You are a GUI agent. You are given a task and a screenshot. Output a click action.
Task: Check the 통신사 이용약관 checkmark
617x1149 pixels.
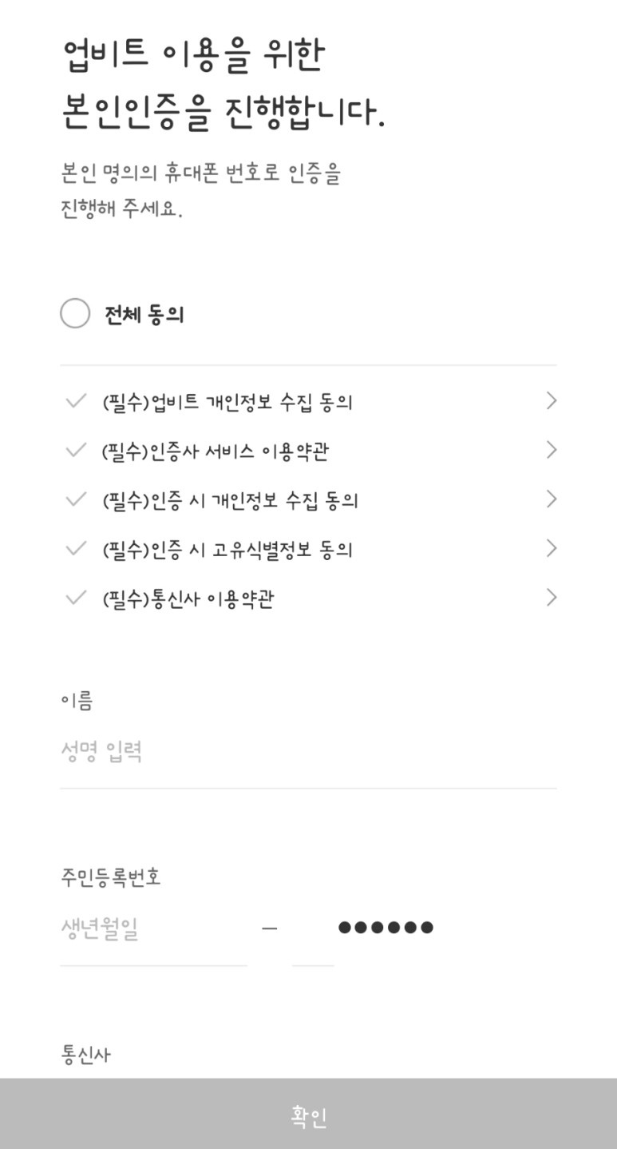(x=76, y=598)
